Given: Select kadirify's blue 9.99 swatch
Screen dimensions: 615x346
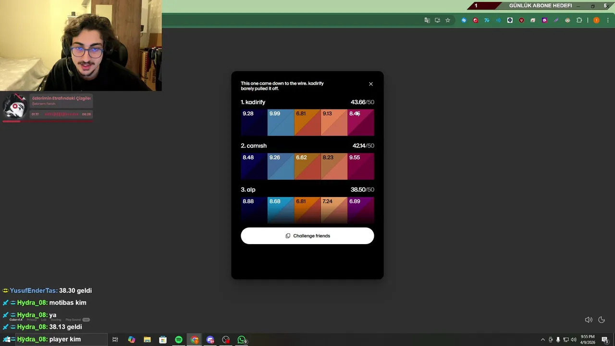Looking at the screenshot, I should [x=281, y=123].
